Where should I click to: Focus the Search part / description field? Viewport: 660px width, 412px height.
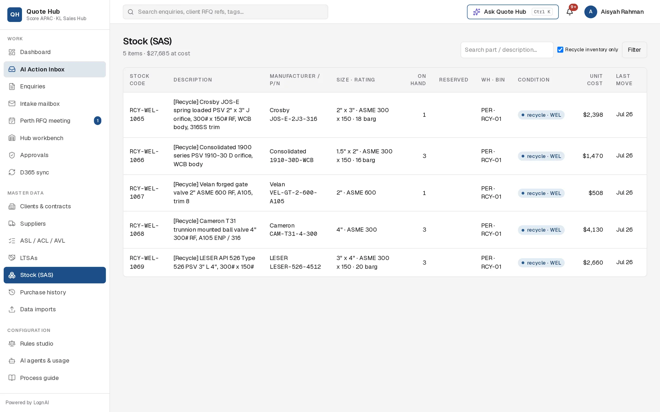(x=507, y=50)
